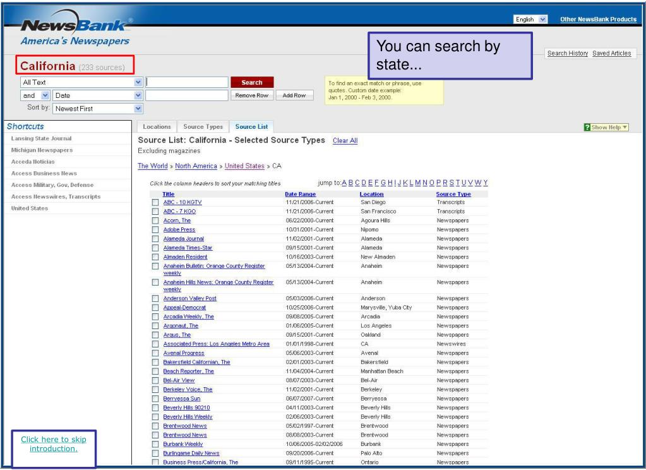Jump to letter Y in source list

486,183
